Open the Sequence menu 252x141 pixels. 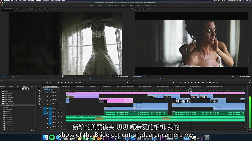pos(31,1)
